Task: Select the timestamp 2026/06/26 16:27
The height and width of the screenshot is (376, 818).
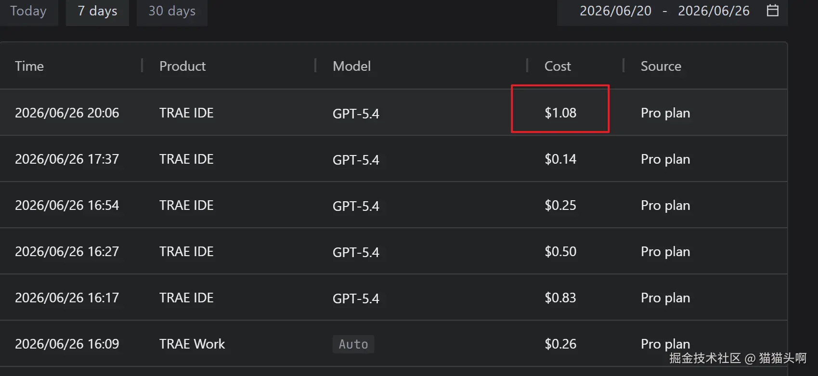Action: 67,251
